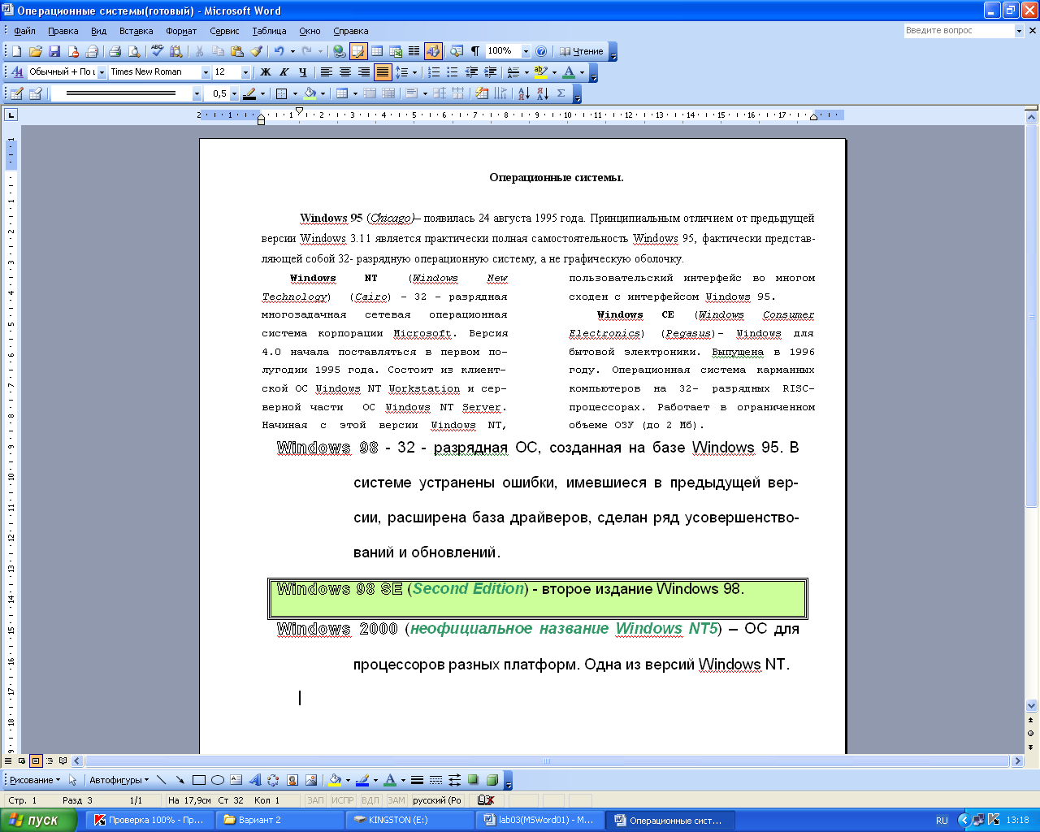The width and height of the screenshot is (1040, 832).
Task: Open the font name dropdown Times New Roman
Action: [x=206, y=72]
